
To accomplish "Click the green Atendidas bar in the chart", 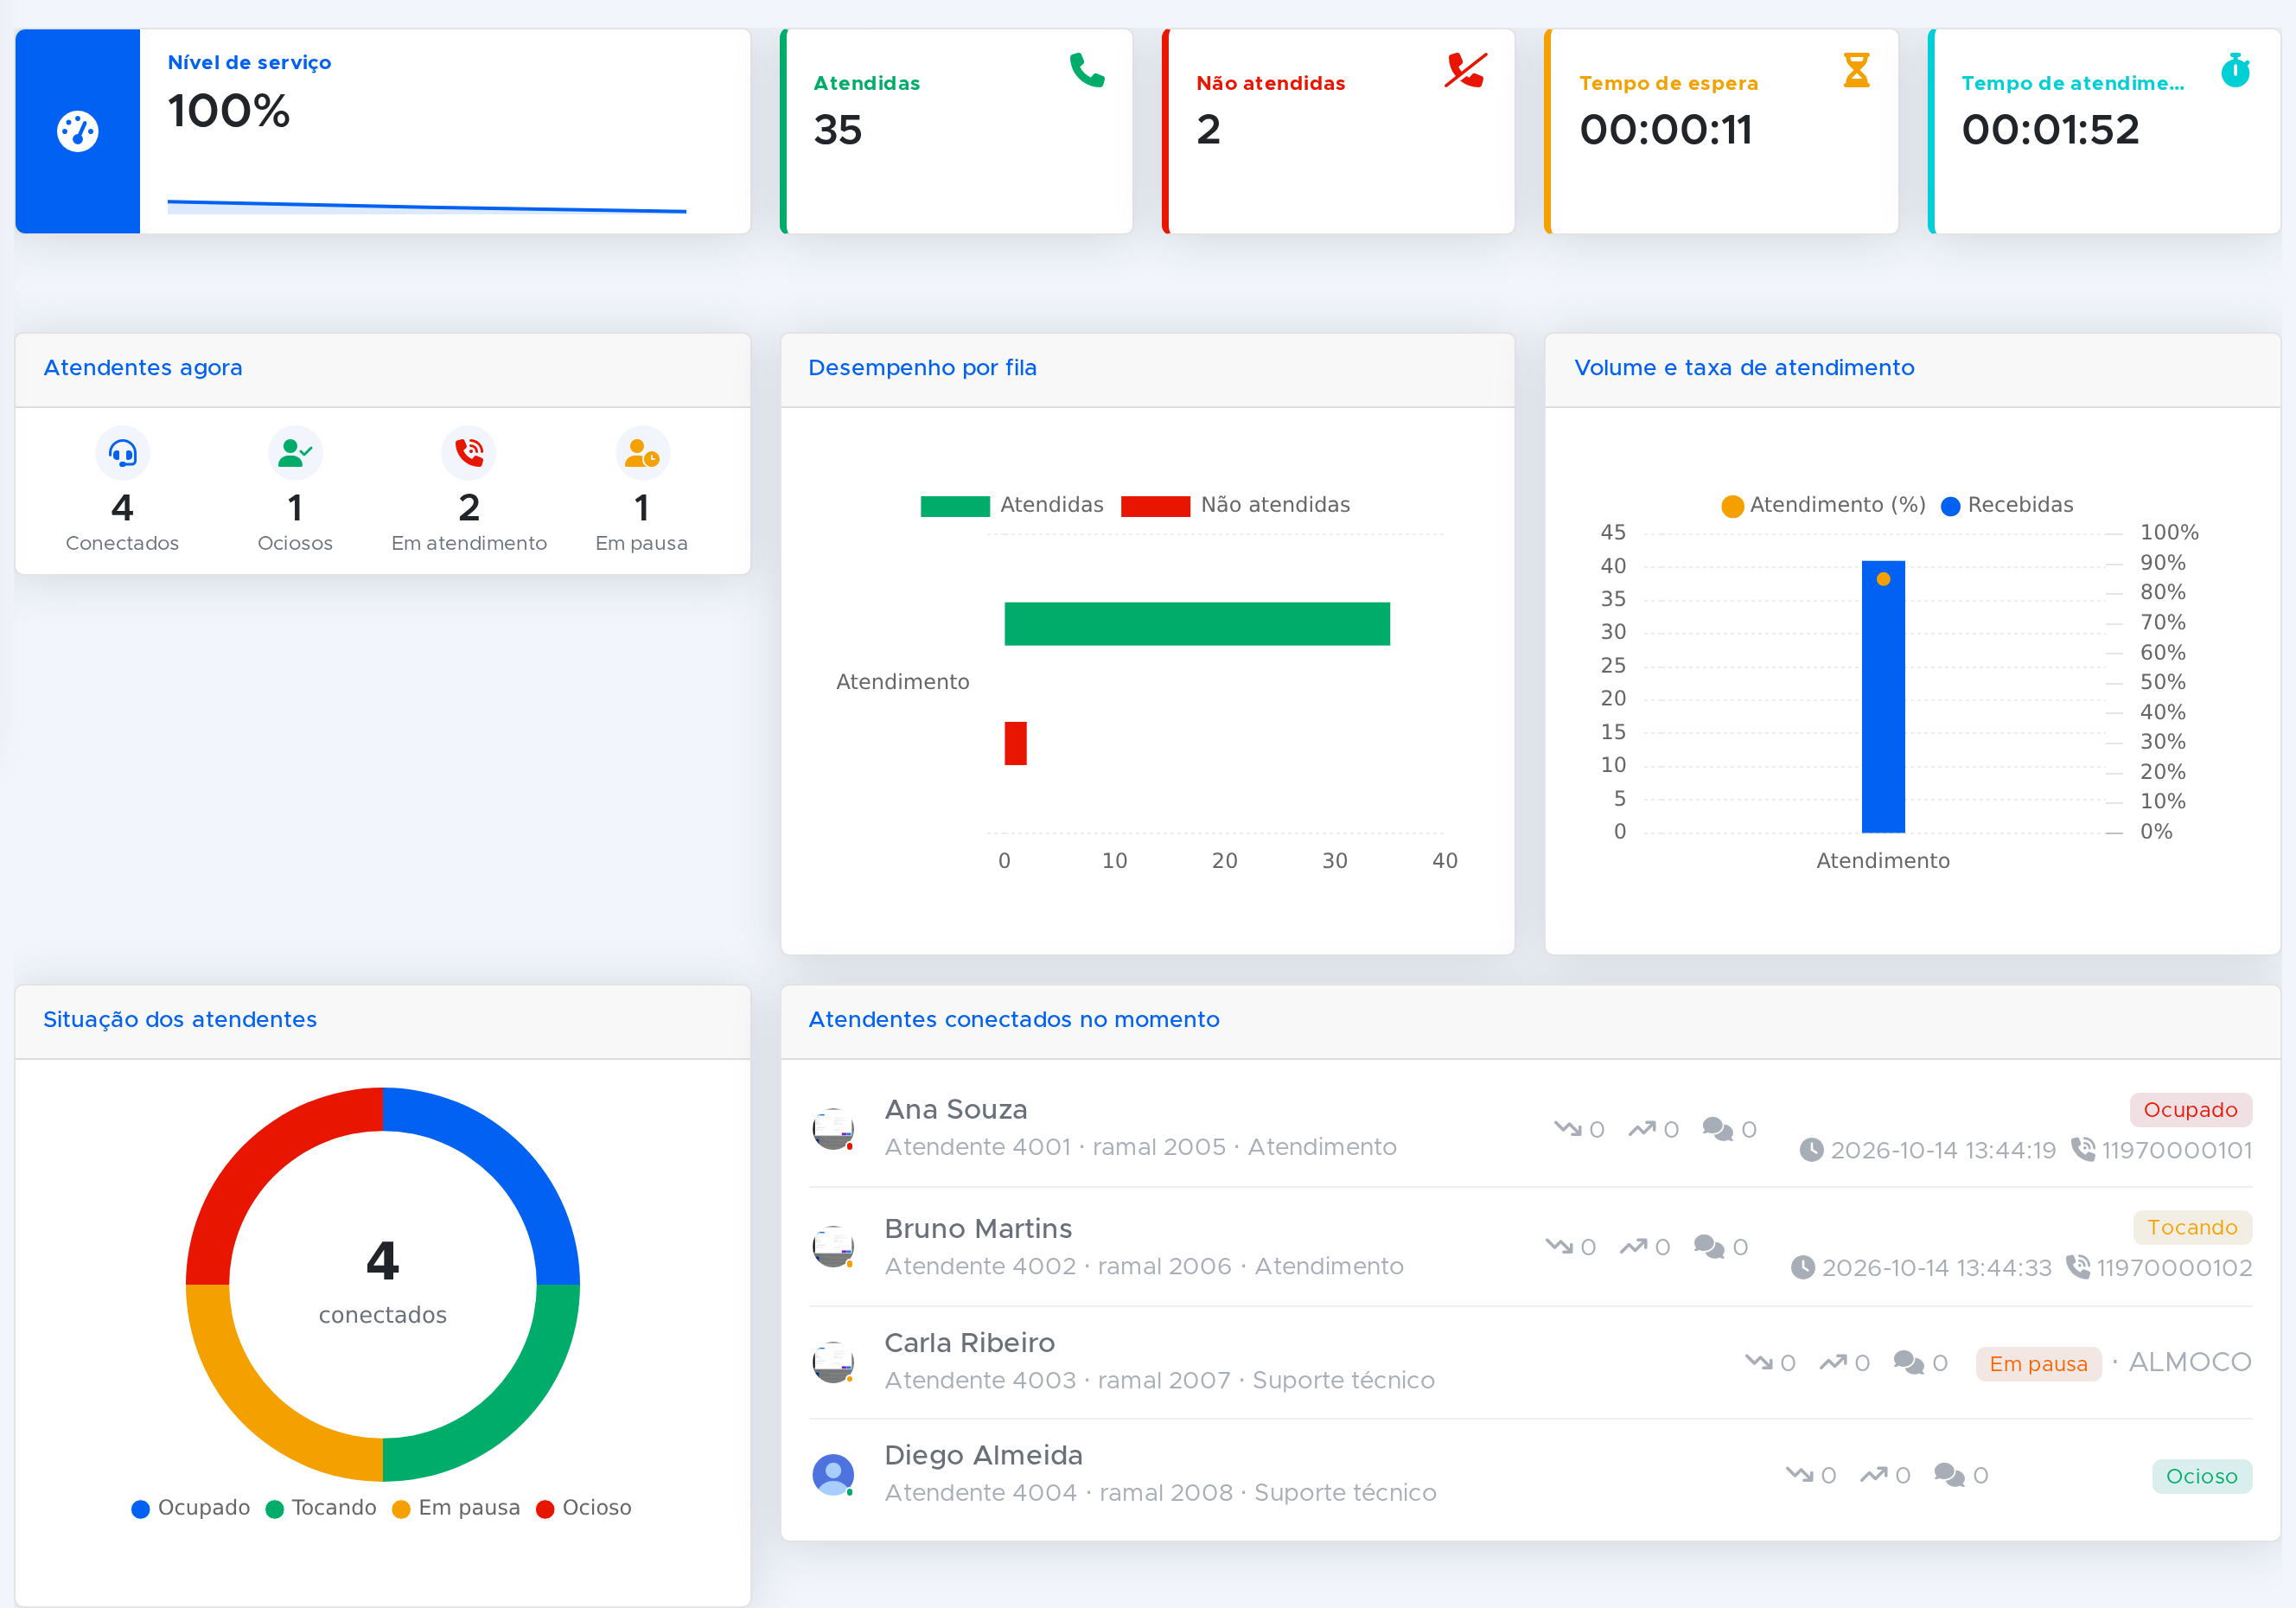I will pyautogui.click(x=1197, y=624).
